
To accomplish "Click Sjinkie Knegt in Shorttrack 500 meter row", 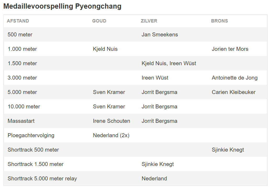I will [x=228, y=150].
